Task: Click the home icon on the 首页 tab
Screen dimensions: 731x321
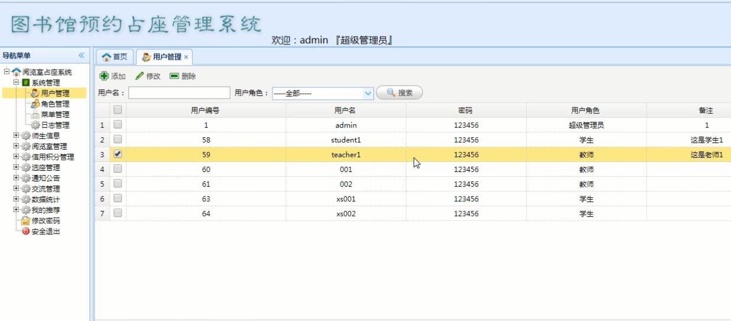Action: click(106, 57)
